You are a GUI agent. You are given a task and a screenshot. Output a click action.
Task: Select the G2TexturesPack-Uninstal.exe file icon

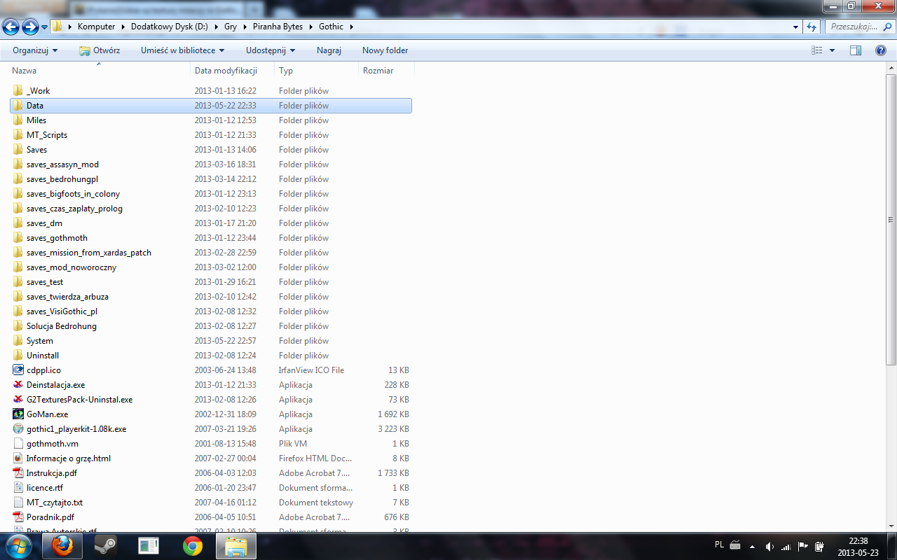click(18, 400)
